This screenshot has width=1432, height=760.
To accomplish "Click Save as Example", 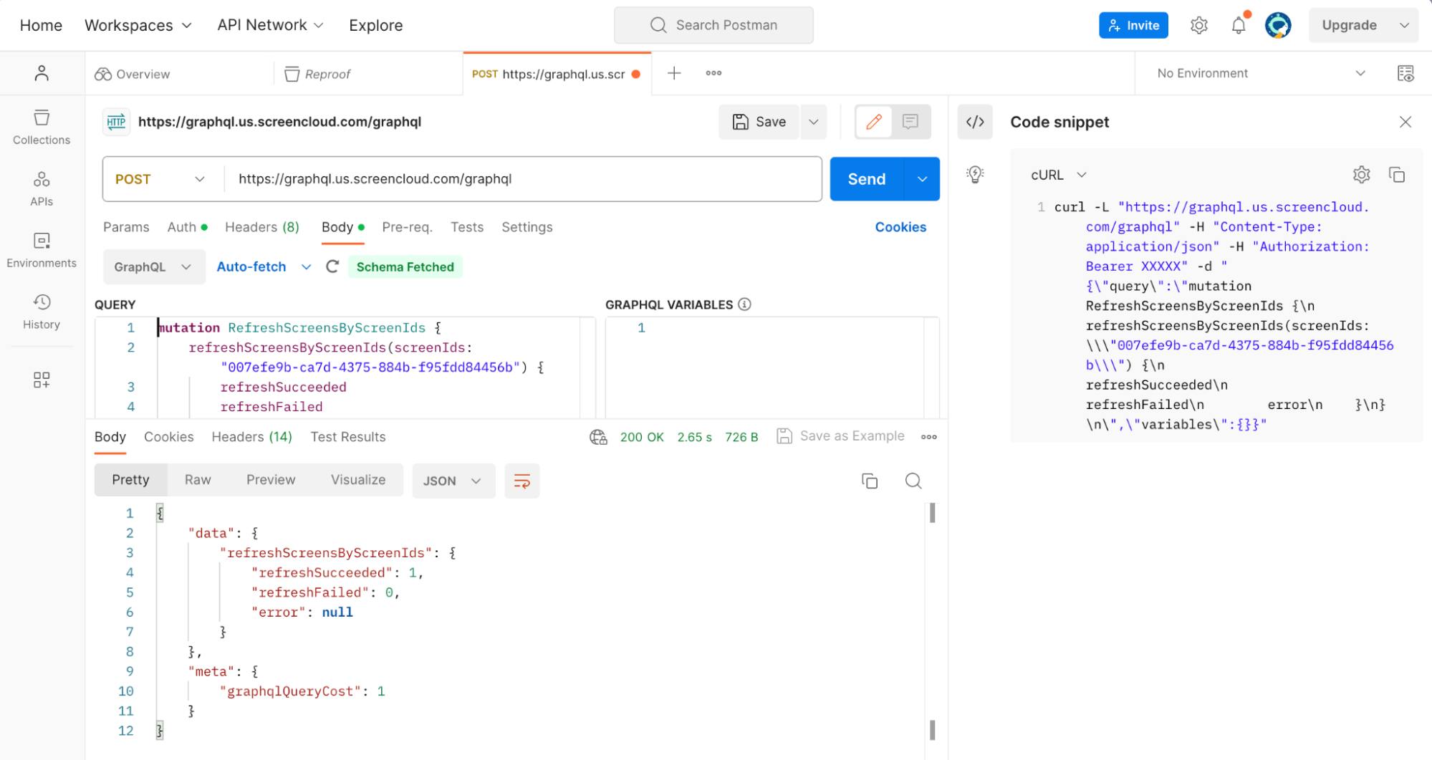I will pos(840,436).
